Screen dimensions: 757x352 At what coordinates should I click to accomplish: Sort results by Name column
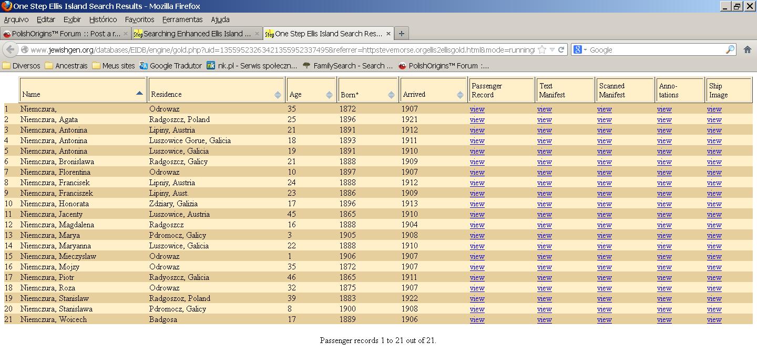83,90
